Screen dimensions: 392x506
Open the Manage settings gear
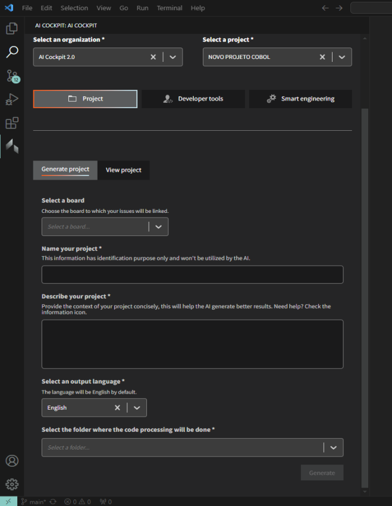(12, 485)
